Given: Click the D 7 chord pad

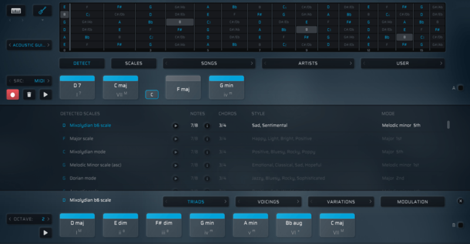Looking at the screenshot, I should point(78,88).
